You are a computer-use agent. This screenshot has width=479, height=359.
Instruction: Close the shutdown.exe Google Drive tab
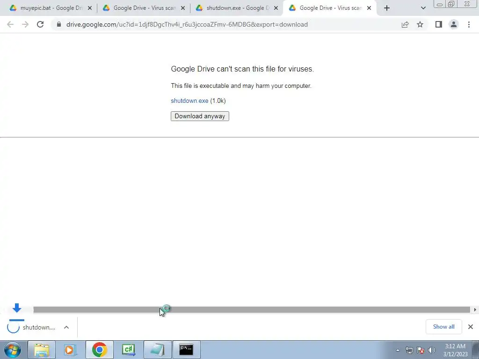point(276,8)
